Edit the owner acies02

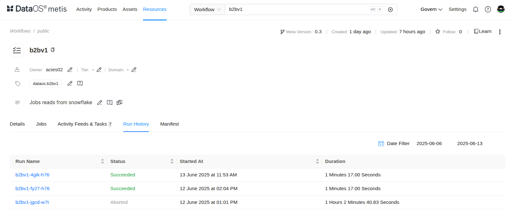(x=70, y=70)
